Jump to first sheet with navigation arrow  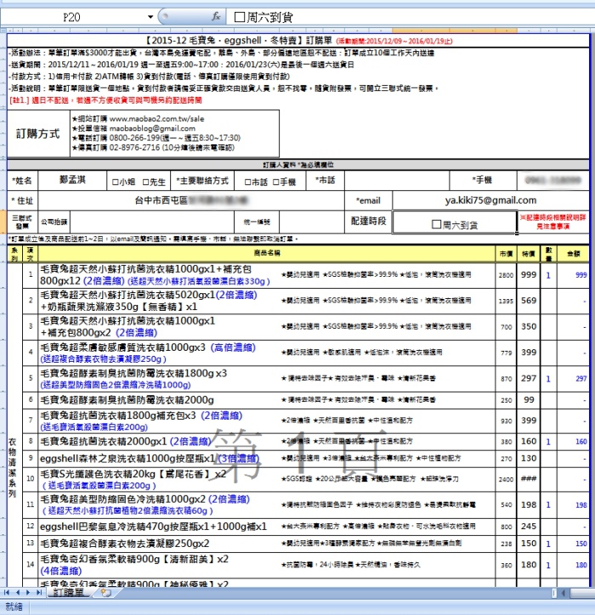[x=7, y=592]
